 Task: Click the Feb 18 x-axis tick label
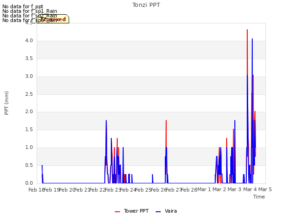36,190
